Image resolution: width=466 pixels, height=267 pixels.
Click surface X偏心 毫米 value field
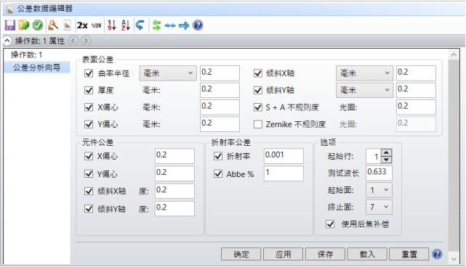pos(220,107)
